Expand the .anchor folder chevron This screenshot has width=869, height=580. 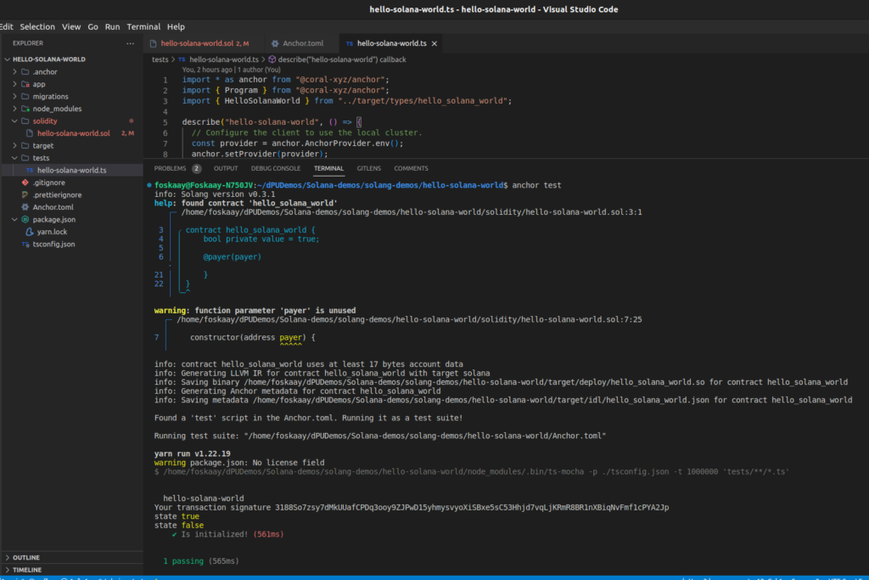[15, 72]
